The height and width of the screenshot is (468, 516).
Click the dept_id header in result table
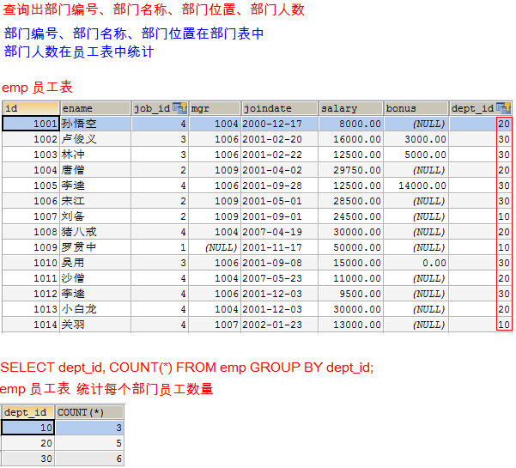tap(27, 412)
